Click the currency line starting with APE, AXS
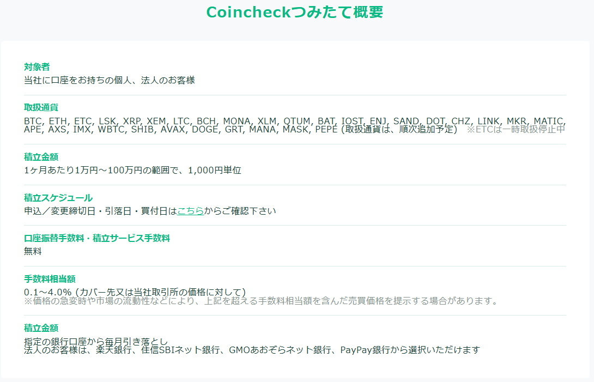This screenshot has height=382, width=594. [x=240, y=129]
